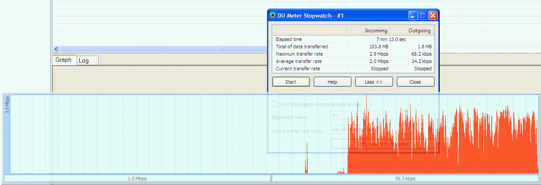Click the Total of data transferred label
The width and height of the screenshot is (541, 185).
[302, 47]
